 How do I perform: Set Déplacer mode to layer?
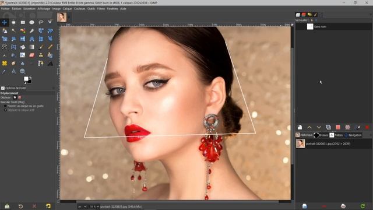point(15,97)
